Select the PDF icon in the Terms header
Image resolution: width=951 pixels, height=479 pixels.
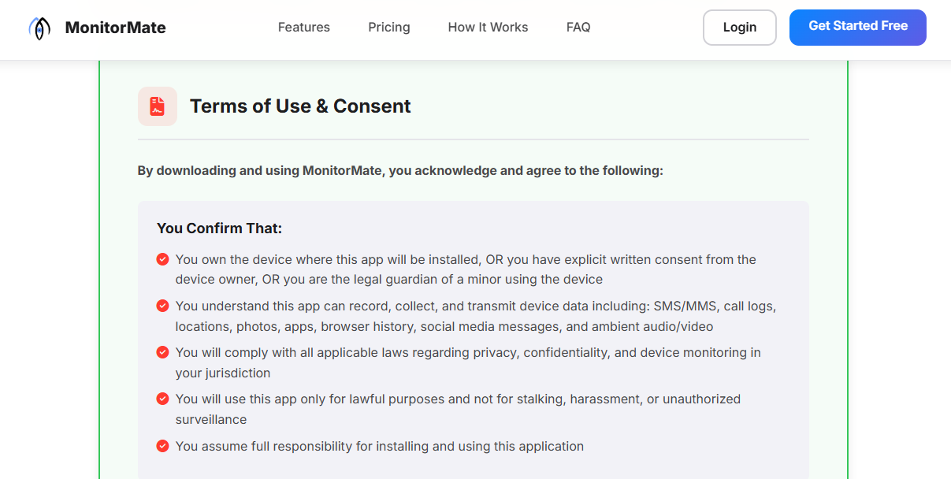click(157, 106)
